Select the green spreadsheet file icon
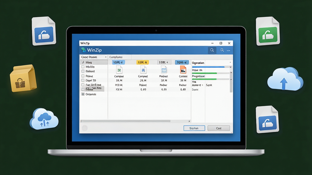 (119, 70)
